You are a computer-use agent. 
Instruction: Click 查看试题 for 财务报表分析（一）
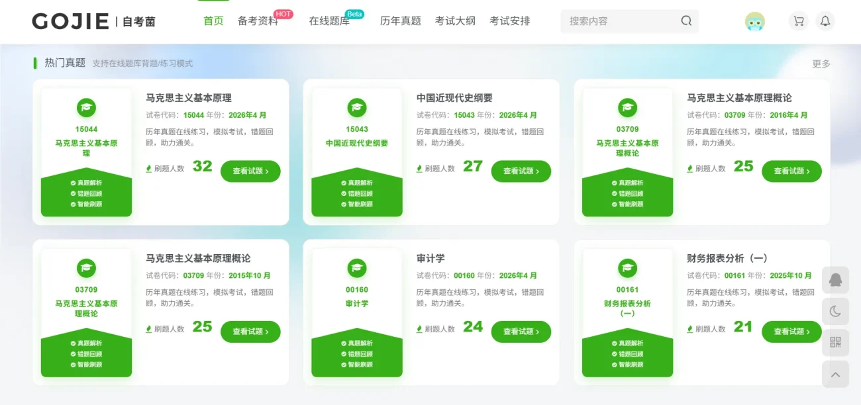coord(791,332)
